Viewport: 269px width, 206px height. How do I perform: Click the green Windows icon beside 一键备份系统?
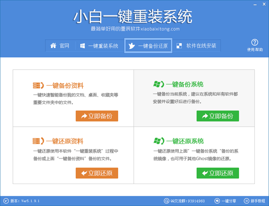coord(159,84)
